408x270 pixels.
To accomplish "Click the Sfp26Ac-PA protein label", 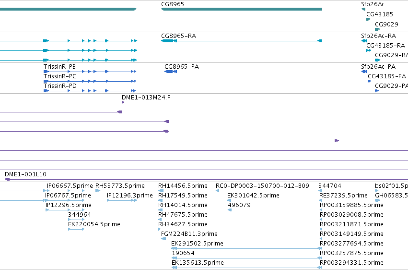I will click(x=378, y=67).
